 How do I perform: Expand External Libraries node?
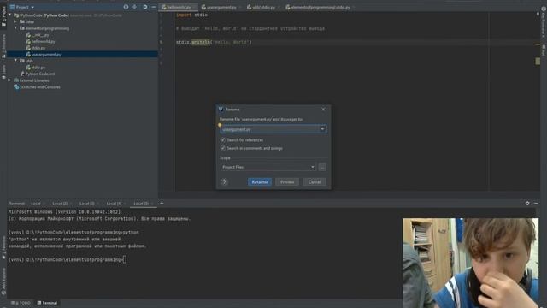click(x=9, y=80)
